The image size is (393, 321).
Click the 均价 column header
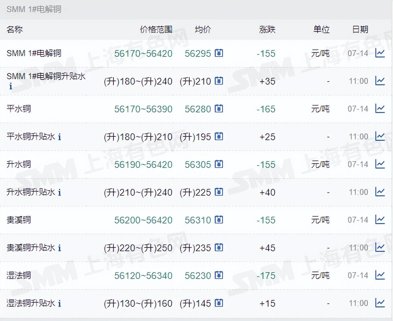[x=203, y=29]
